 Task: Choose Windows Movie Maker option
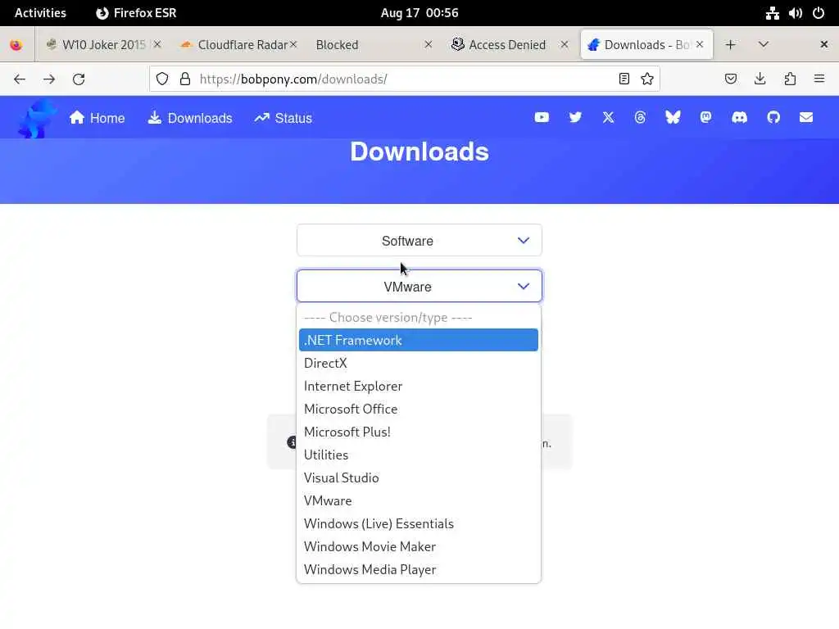click(x=419, y=547)
